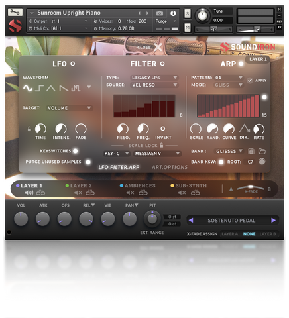Image resolution: width=289 pixels, height=318 pixels.
Task: Unmute the Ambiences speaker icon
Action: pyautogui.click(x=130, y=193)
